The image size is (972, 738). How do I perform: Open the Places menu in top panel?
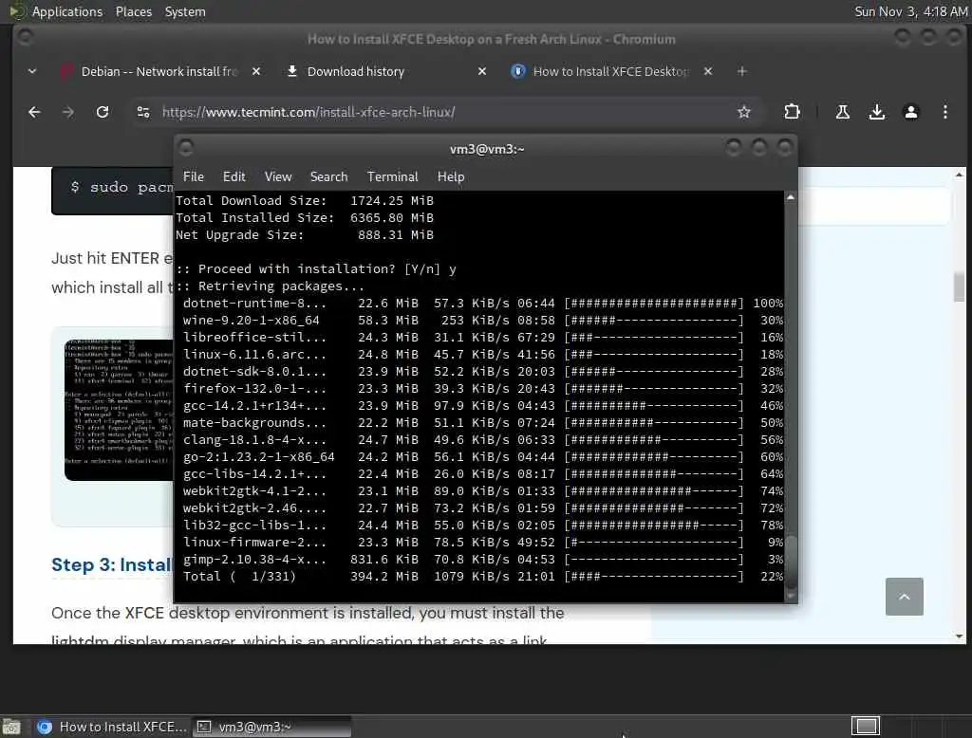tap(133, 11)
